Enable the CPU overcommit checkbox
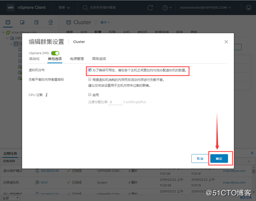This screenshot has width=256, height=201. 90,95
